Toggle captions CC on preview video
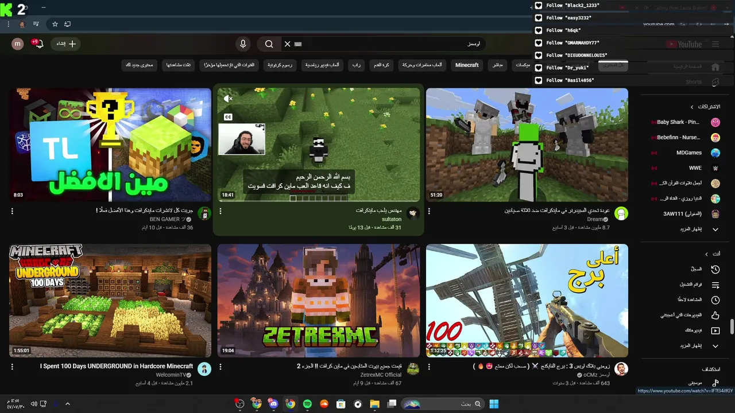Viewport: 735px width, 413px height. 228,117
